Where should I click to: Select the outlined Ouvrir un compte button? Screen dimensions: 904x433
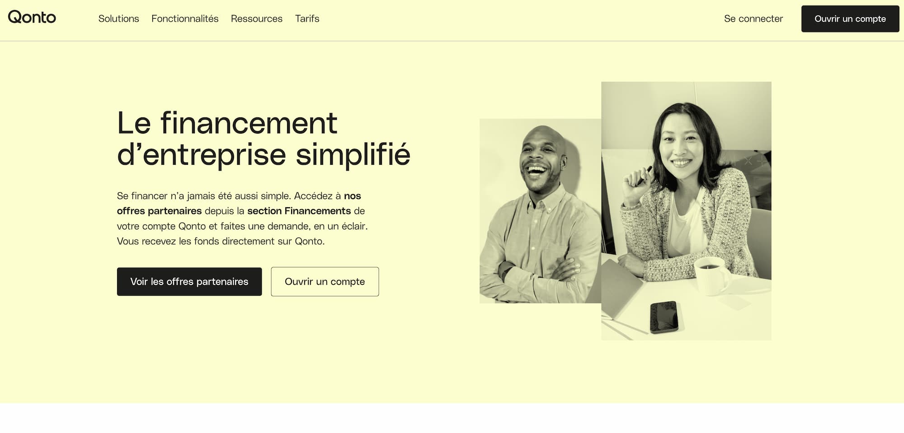tap(325, 282)
